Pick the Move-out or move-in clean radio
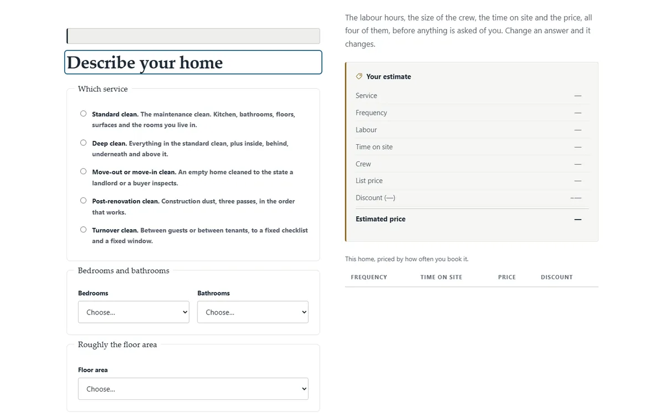Viewport: 665px width, 416px height. pyautogui.click(x=83, y=171)
